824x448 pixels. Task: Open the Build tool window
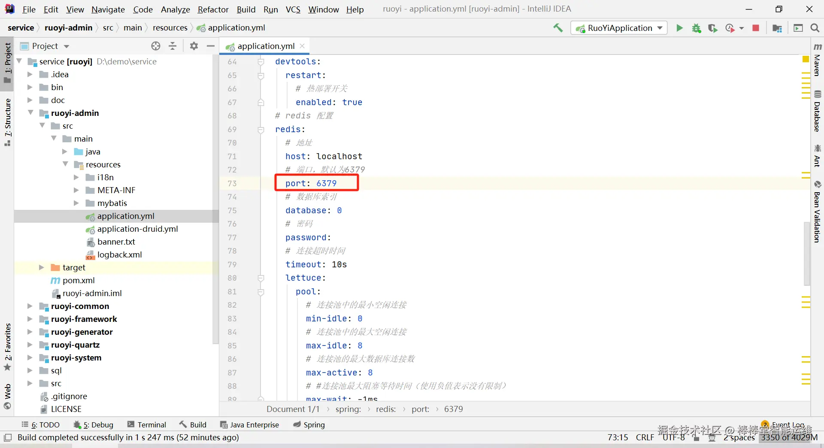(193, 425)
